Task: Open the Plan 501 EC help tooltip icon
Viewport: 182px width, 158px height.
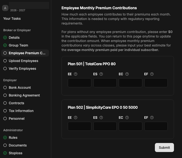Action: (127, 74)
